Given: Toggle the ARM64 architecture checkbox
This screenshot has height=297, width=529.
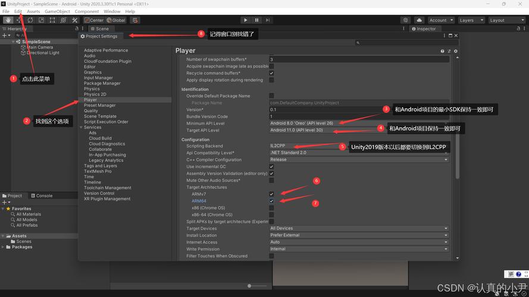Looking at the screenshot, I should click(x=271, y=201).
